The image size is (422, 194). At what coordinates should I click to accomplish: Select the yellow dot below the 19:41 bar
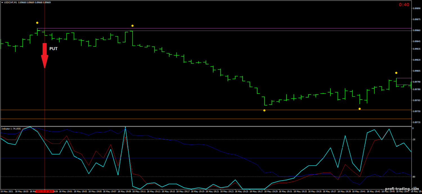pyautogui.click(x=360, y=109)
